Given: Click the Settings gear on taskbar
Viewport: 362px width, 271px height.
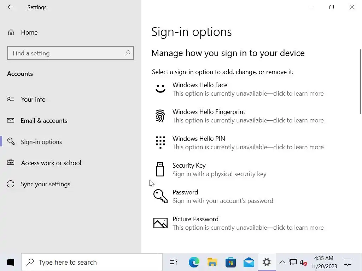Looking at the screenshot, I should (x=267, y=262).
